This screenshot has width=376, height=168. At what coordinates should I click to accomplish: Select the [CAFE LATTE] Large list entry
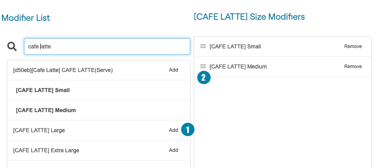[39, 130]
